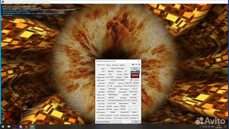Click the GPU Name field
This screenshot has width=229, height=129.
[118, 68]
